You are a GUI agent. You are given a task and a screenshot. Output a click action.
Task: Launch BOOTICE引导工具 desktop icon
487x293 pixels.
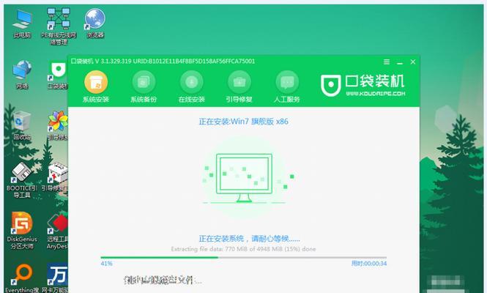coord(22,180)
